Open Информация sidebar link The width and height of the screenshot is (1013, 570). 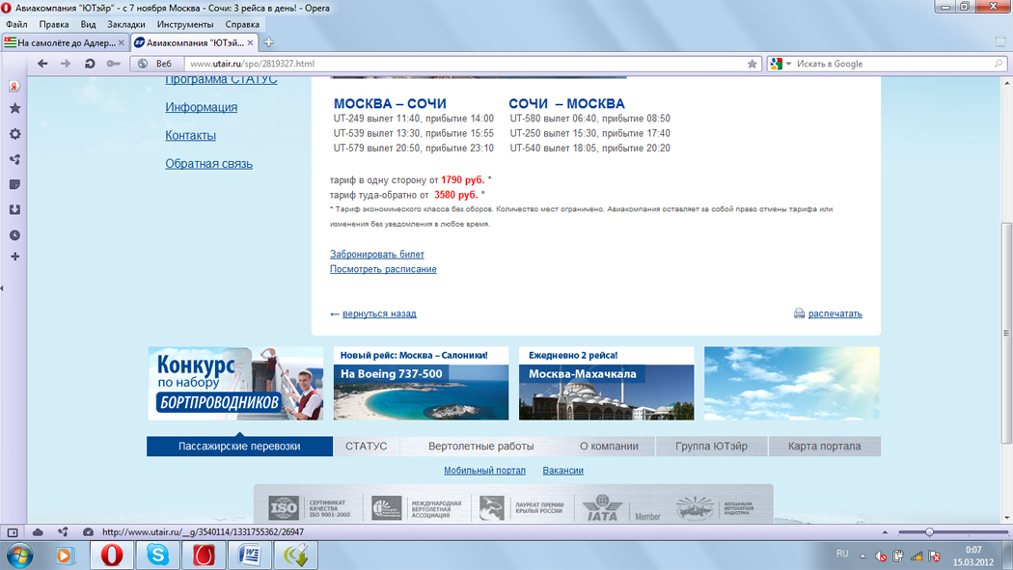coord(201,107)
